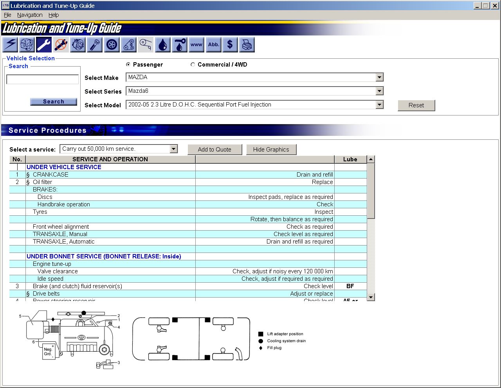Expand the Select Model dropdown
Image resolution: width=501 pixels, height=388 pixels.
click(x=379, y=105)
